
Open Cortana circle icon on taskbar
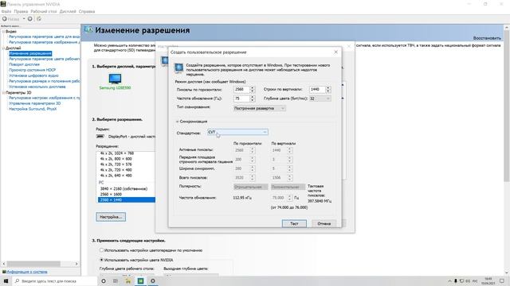[104, 280]
